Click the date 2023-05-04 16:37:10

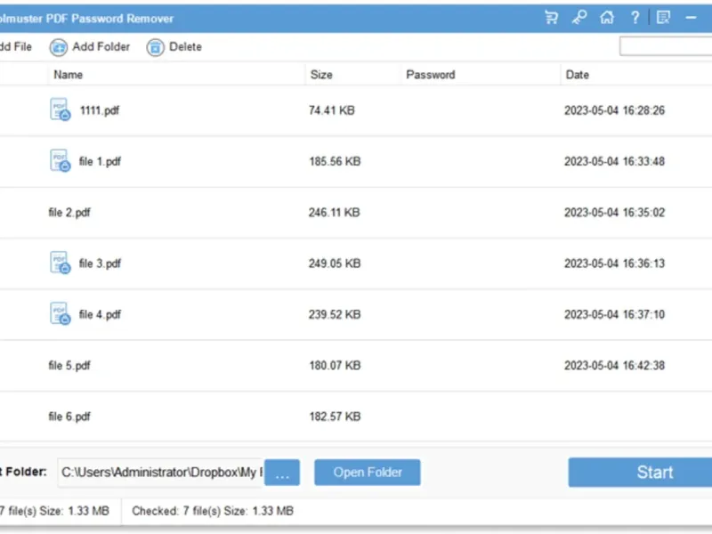[614, 315]
